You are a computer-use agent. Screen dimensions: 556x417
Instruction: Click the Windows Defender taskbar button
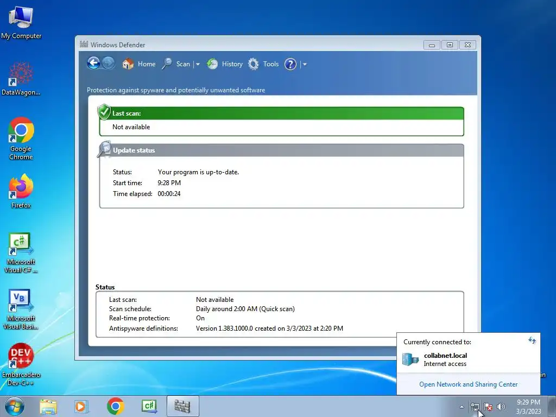182,406
